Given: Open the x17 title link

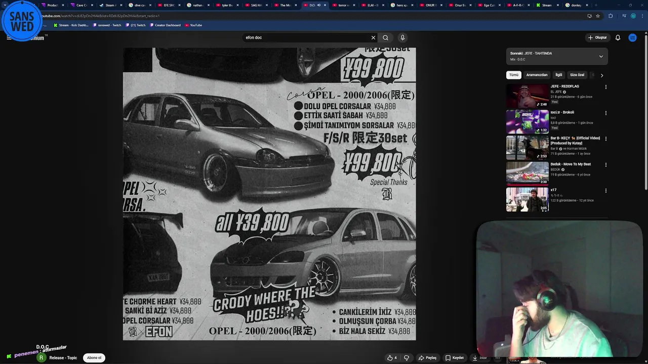Looking at the screenshot, I should [x=553, y=190].
